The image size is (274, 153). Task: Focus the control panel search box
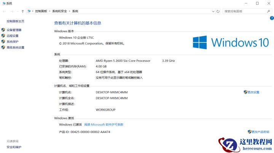coord(247,11)
